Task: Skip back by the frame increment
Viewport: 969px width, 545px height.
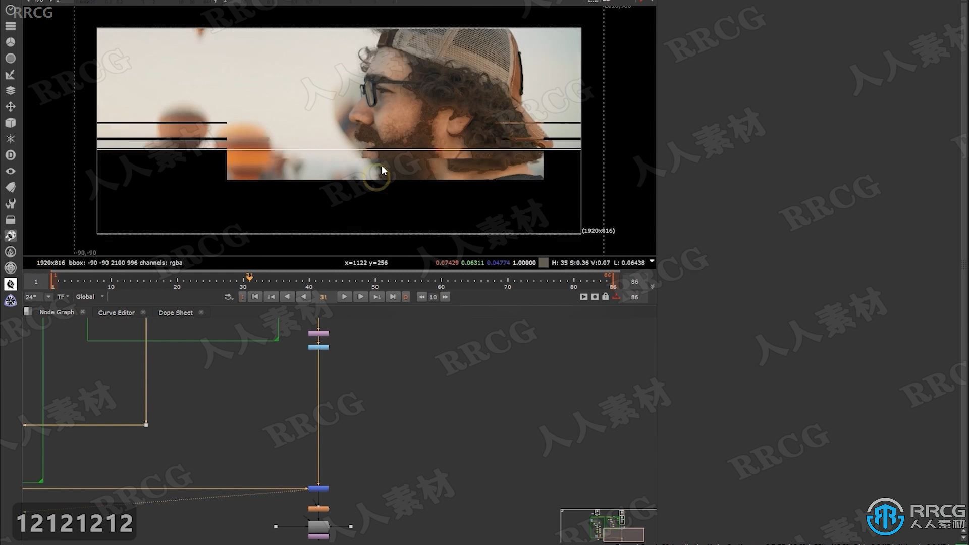Action: point(421,297)
